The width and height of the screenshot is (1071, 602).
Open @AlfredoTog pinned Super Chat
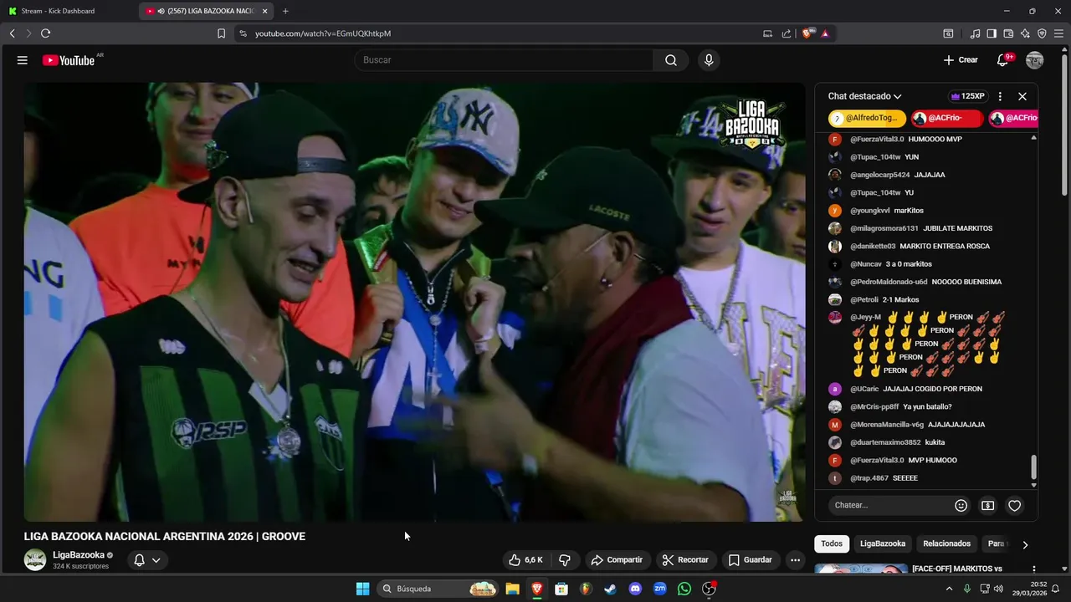coord(867,119)
